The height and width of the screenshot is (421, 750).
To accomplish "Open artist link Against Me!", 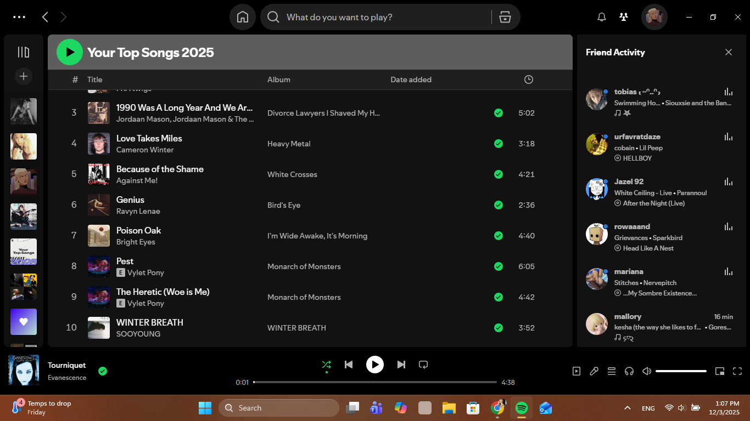I will (137, 180).
